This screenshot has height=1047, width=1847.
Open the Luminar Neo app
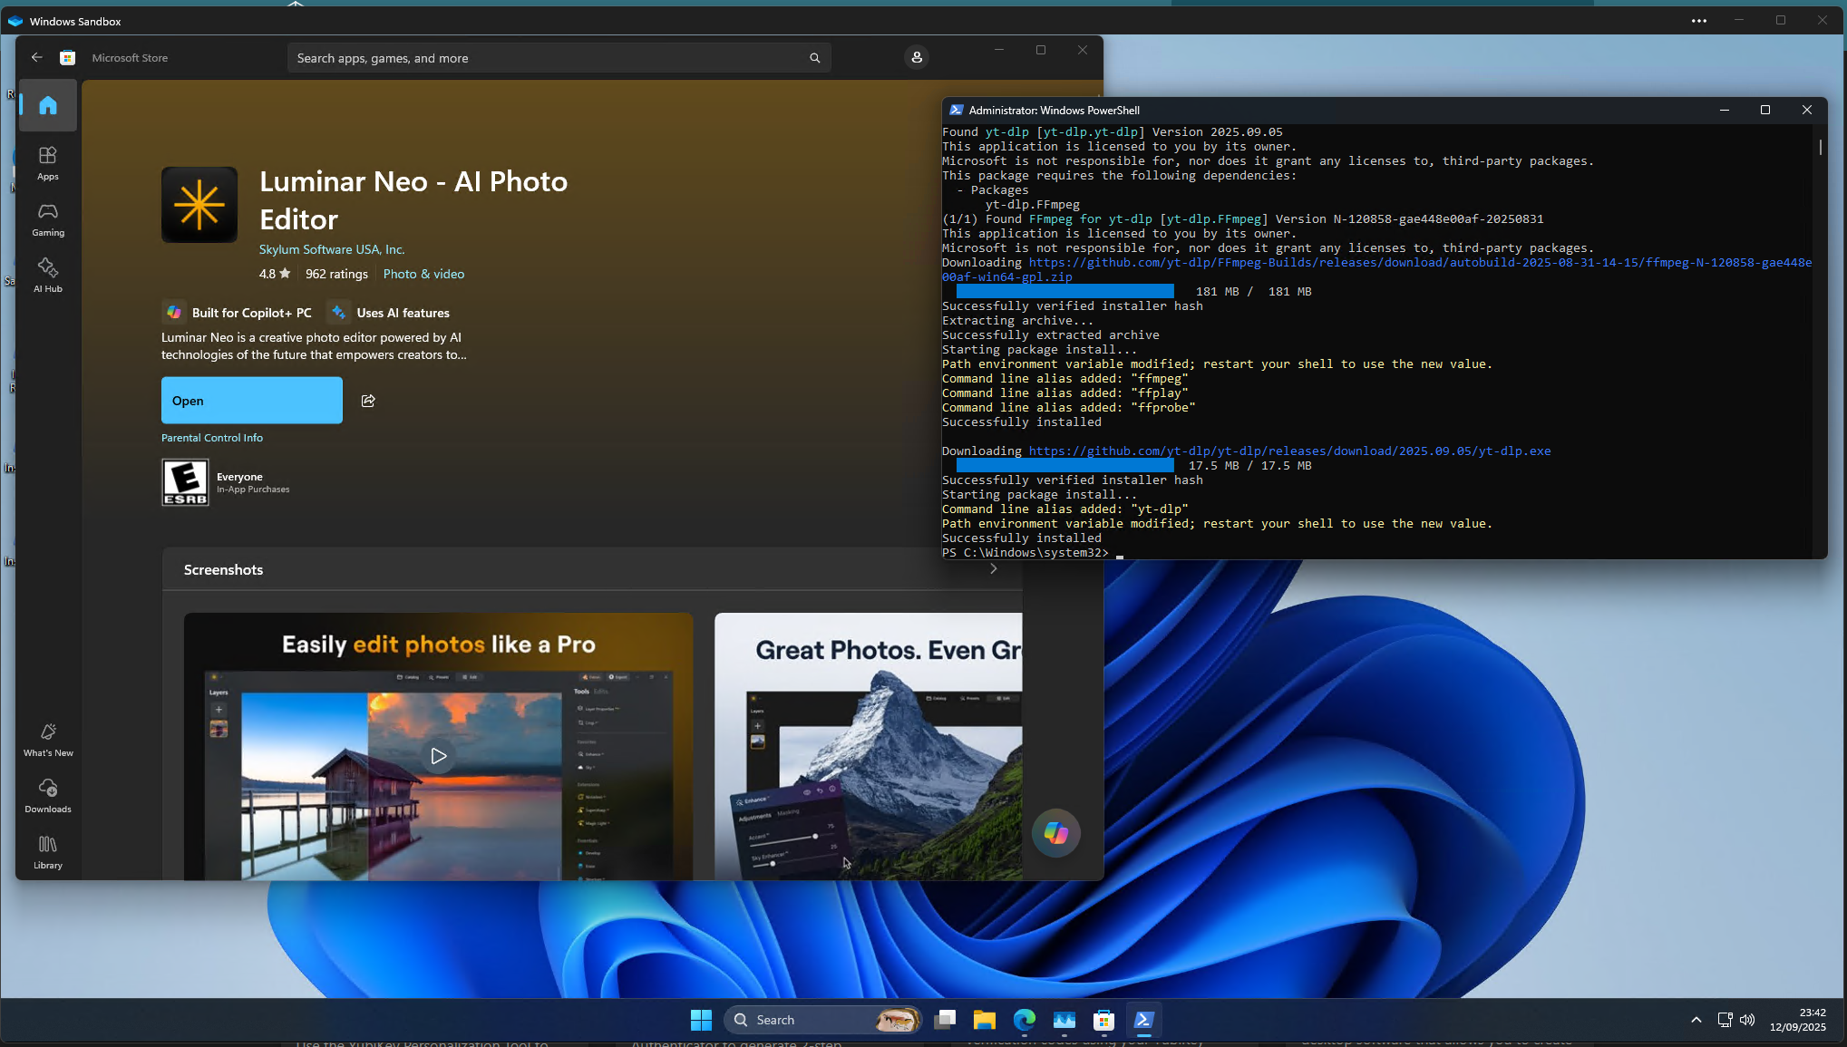[x=252, y=401]
